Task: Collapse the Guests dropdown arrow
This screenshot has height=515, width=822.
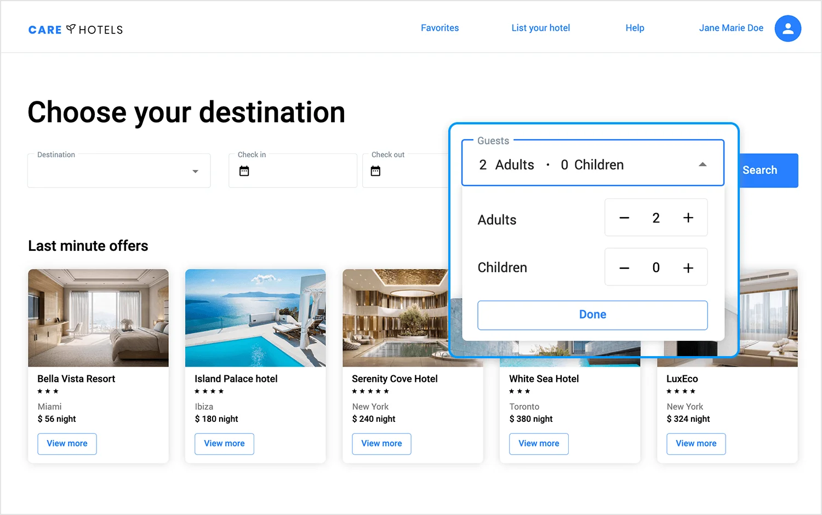Action: [703, 164]
